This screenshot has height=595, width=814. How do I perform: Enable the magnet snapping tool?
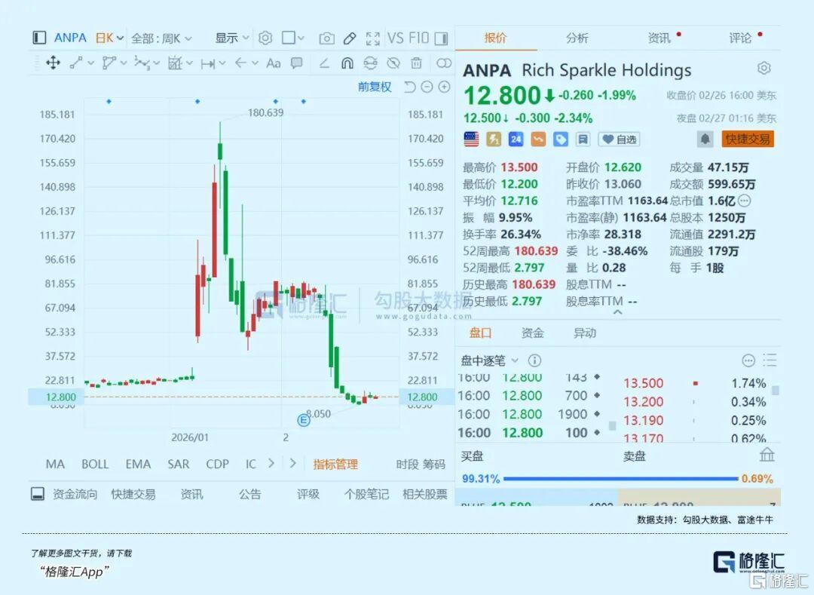pos(346,63)
